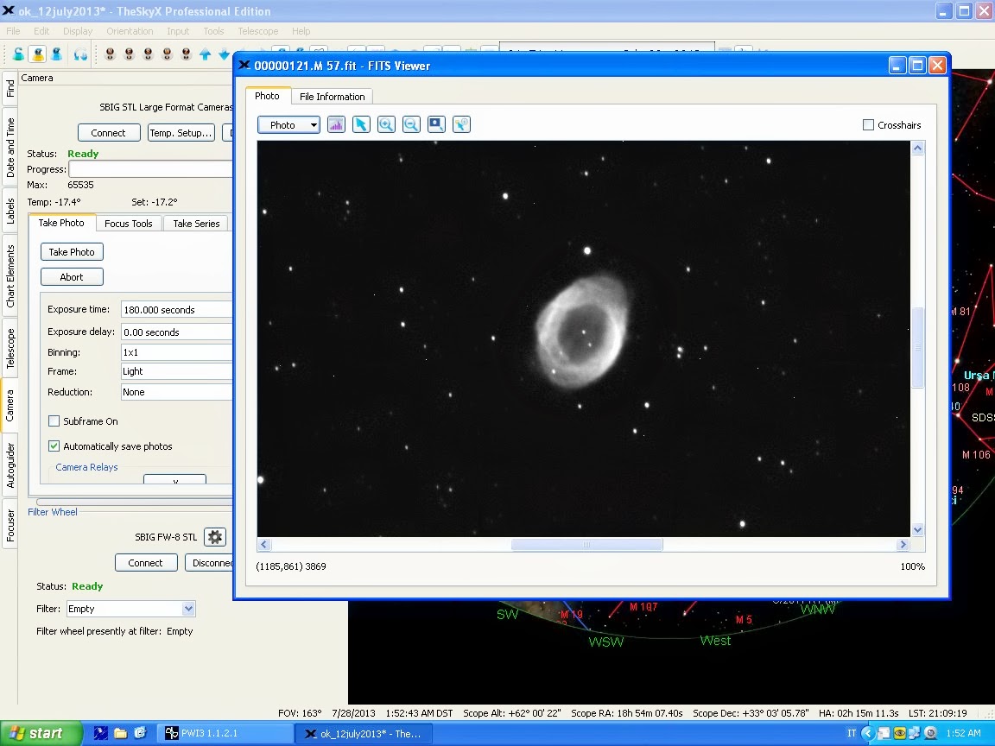Click the zoom in magnifier icon

click(x=386, y=125)
